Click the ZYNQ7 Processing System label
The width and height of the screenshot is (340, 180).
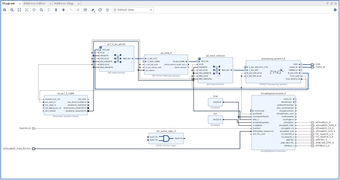(273, 84)
